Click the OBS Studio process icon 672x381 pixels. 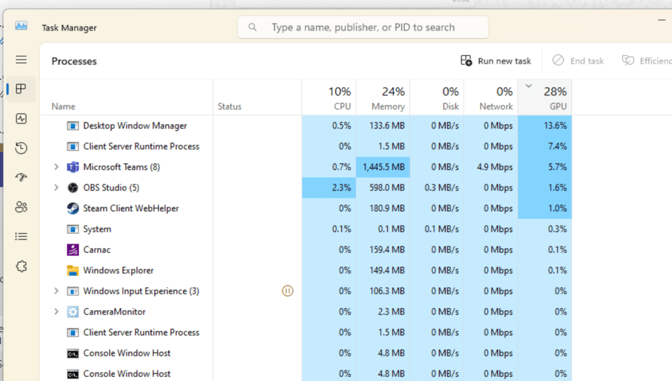tap(73, 188)
